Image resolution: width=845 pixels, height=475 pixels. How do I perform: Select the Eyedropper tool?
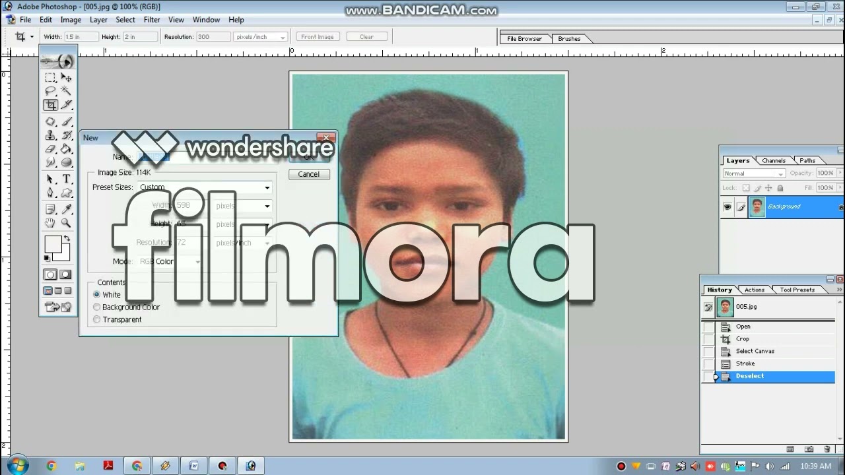click(x=66, y=209)
